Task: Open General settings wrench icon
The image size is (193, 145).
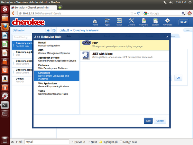Action: (x=131, y=22)
